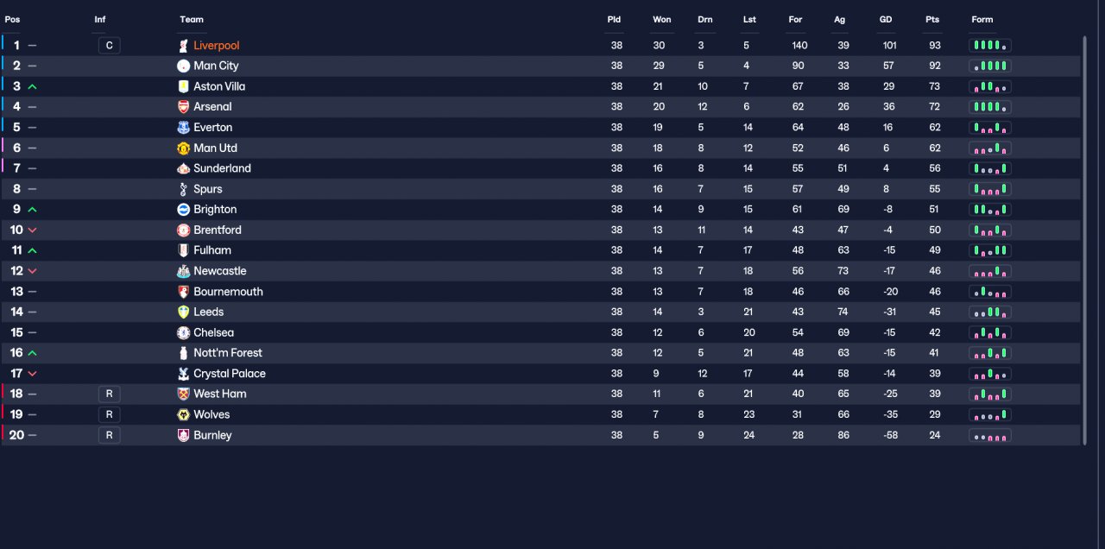Click the Arsenal club badge
This screenshot has width=1105, height=549.
click(183, 107)
